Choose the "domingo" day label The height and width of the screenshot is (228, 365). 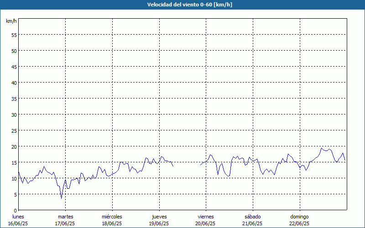[299, 217]
